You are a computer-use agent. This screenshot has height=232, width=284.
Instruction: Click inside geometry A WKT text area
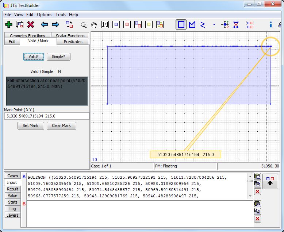coord(137,186)
